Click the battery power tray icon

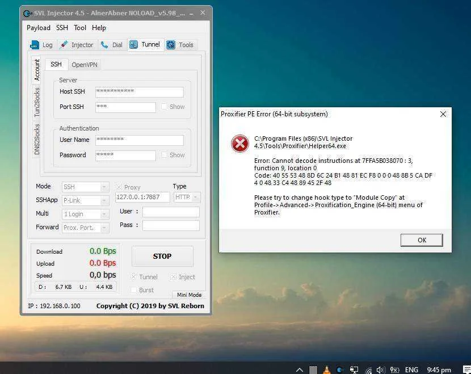[394, 369]
